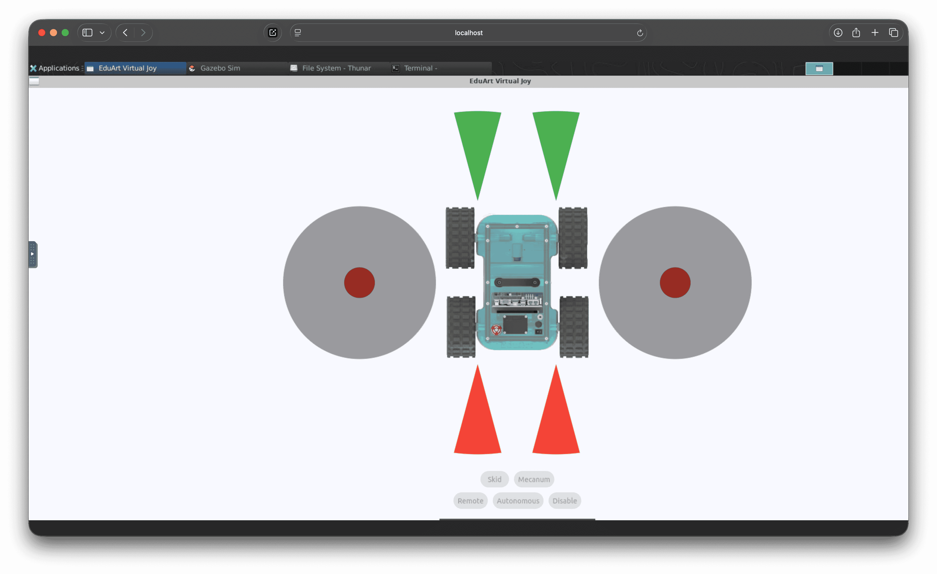Viewport: 937px width, 574px height.
Task: Activate Autonomous mode
Action: 518,501
